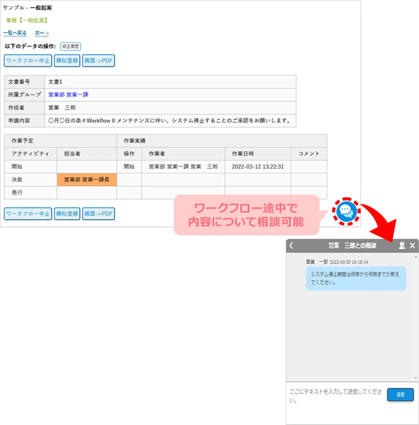Select 営業部 営業一課 営業 三郎 worker cell
The height and width of the screenshot is (425, 419).
(183, 167)
